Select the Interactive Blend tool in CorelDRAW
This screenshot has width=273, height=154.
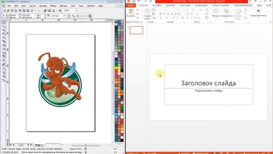click(x=3, y=64)
